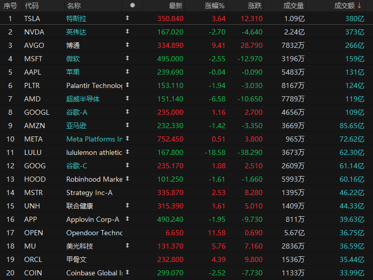Open the Meta Platforms stock name link
This screenshot has width=373, height=280.
tap(94, 139)
